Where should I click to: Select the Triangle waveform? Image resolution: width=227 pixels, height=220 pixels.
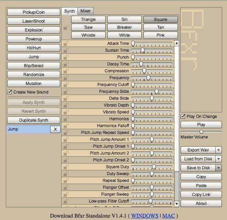click(88, 20)
